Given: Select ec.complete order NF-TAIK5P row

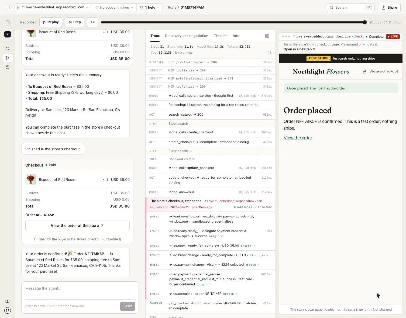Looking at the screenshot, I should [211, 294].
